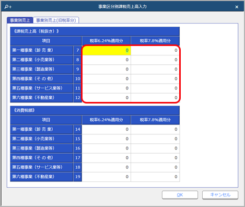This screenshot has width=245, height=207.
Task: Select row 8 小売業等 7.8% sales field
Action: click(x=155, y=60)
